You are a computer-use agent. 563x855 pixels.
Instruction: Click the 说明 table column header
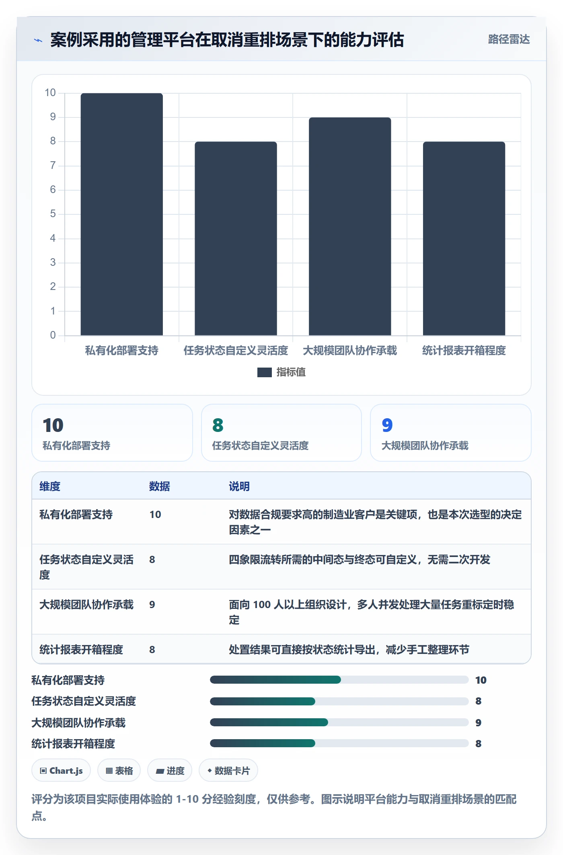pos(239,486)
